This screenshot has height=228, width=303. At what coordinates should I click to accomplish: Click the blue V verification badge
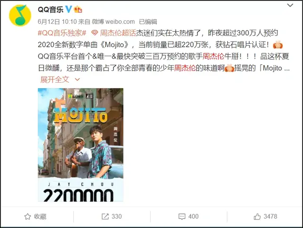[68, 9]
